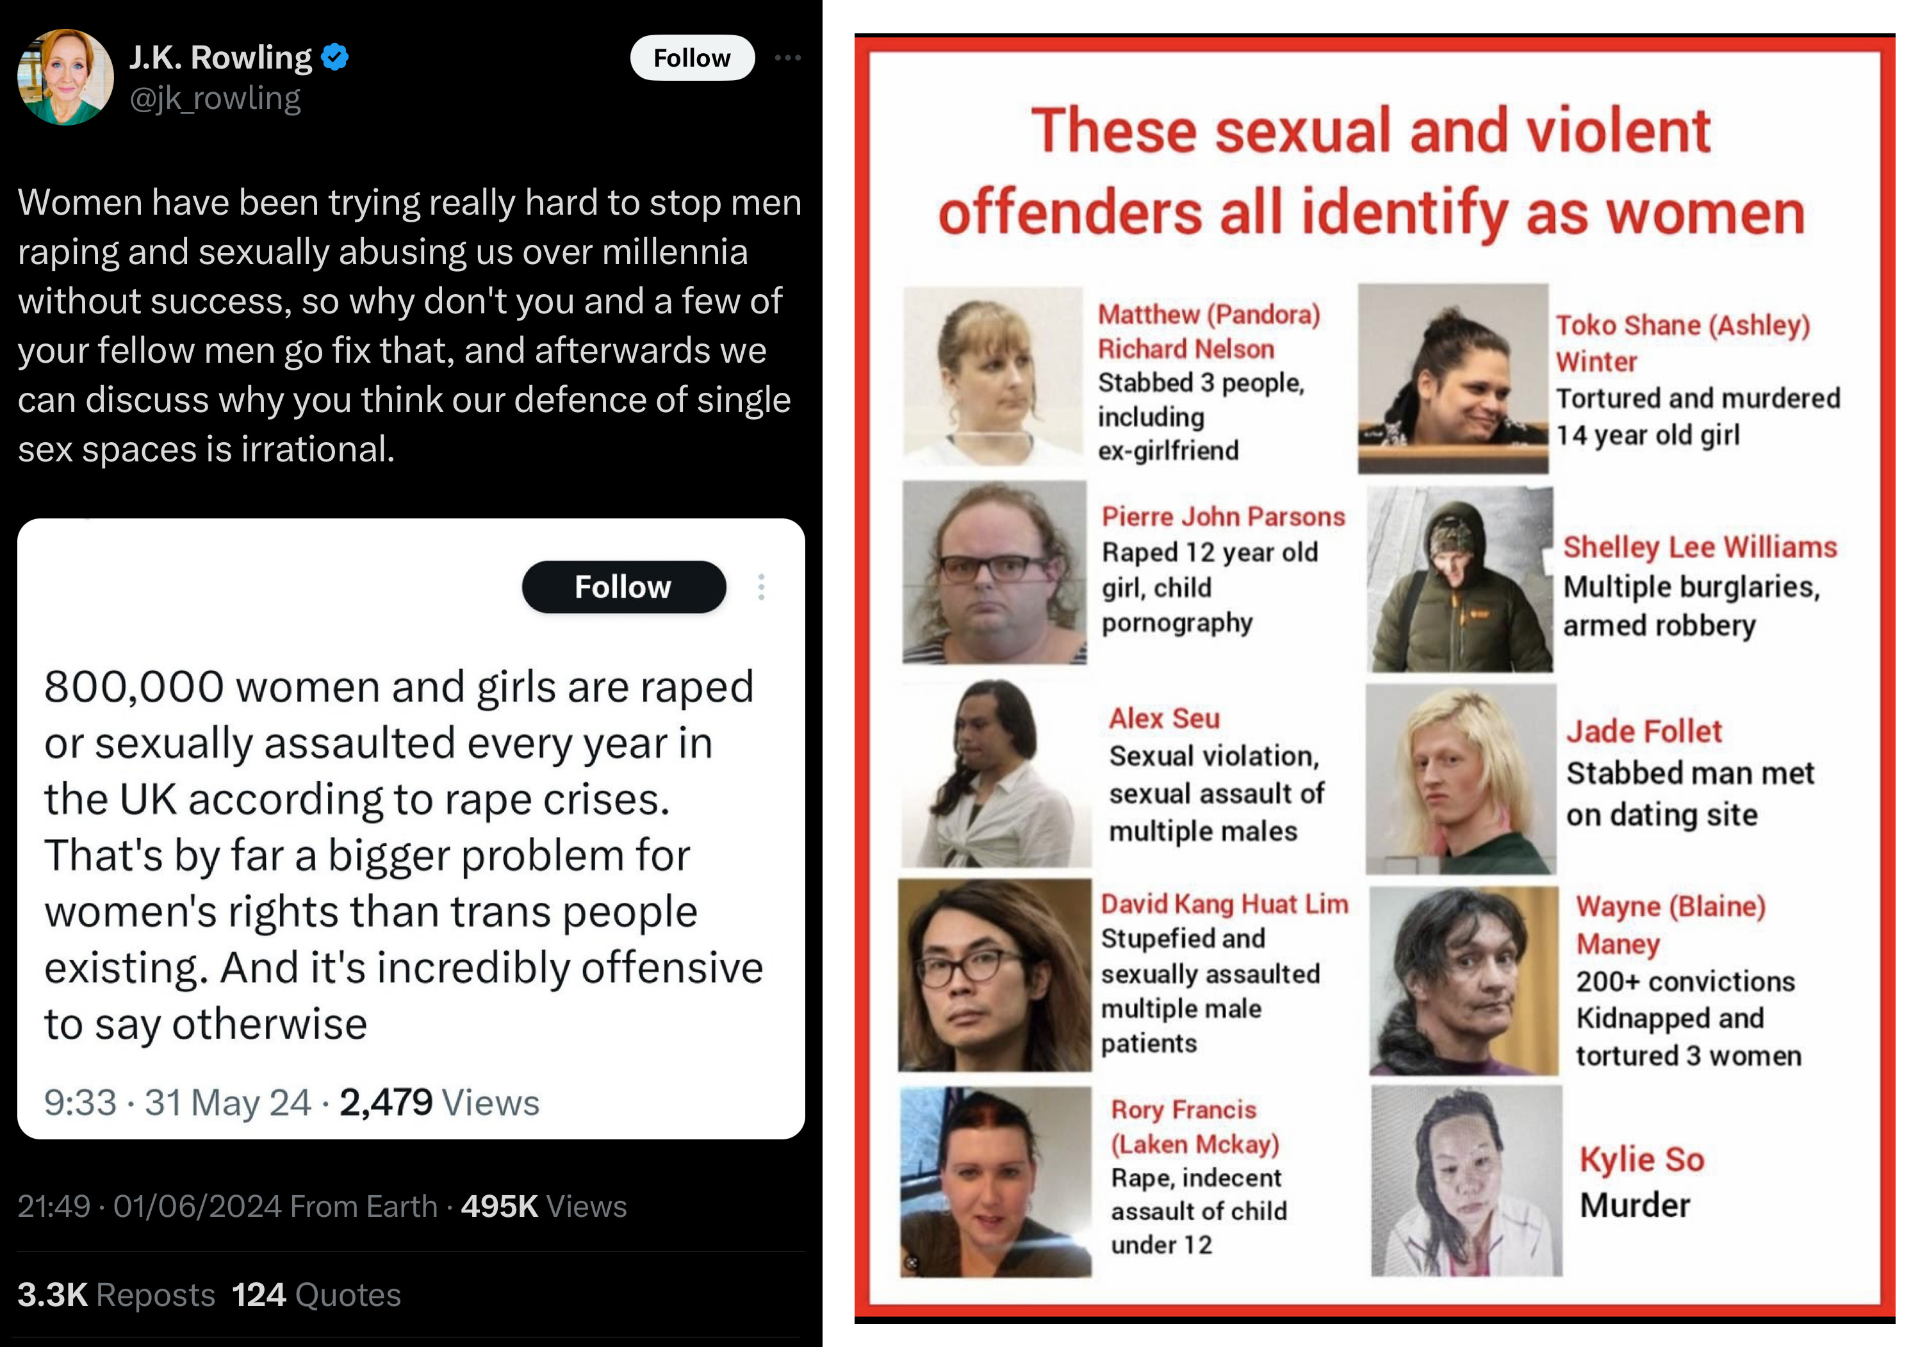Screen dimensions: 1927x1347
Task: Click the black Follow button in the quoted tweet
Action: point(623,587)
